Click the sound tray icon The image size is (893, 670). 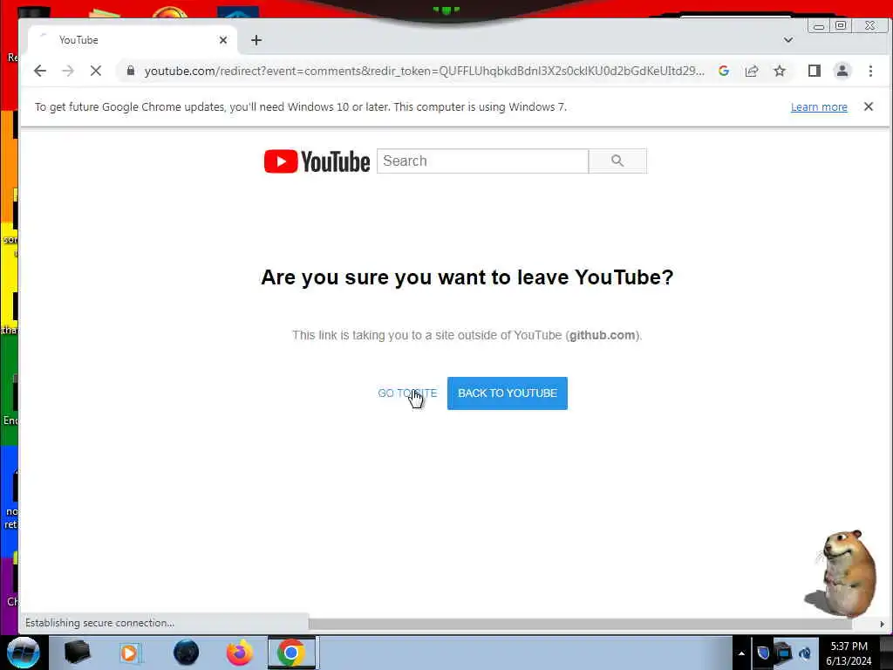(x=805, y=653)
